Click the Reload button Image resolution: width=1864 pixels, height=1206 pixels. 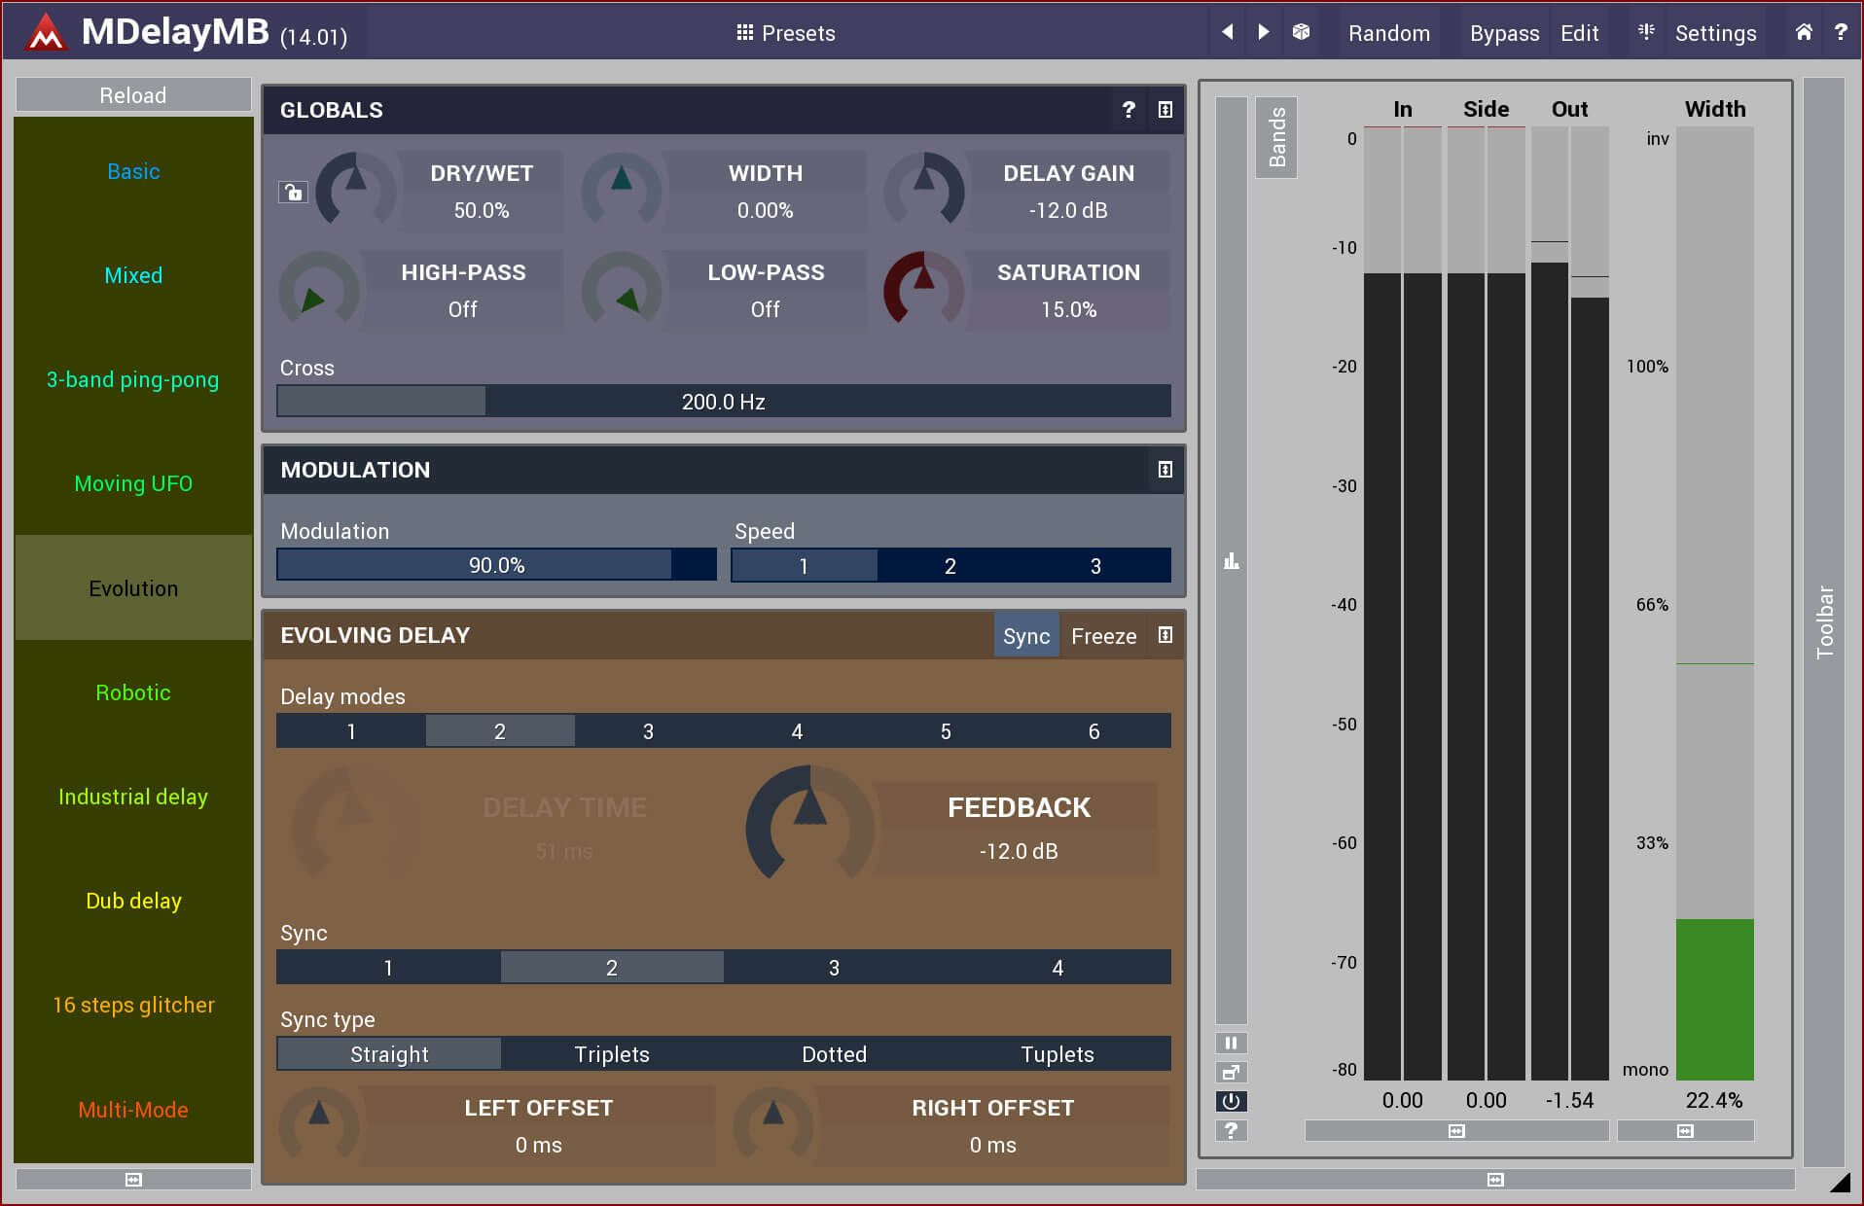133,95
